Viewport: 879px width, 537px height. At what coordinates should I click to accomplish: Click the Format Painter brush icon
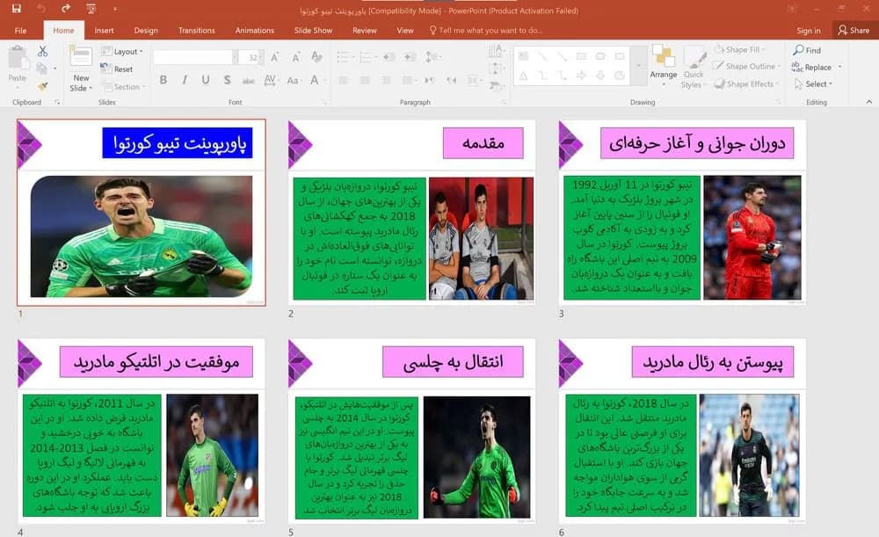[x=42, y=86]
